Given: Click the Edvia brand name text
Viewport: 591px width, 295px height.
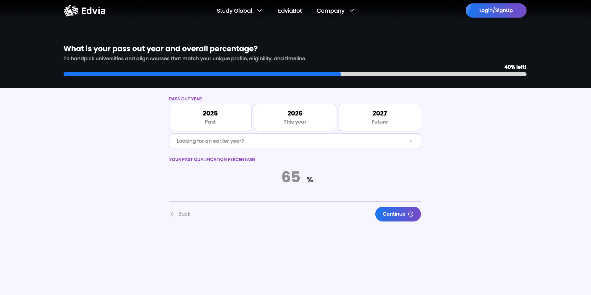Looking at the screenshot, I should pos(93,11).
